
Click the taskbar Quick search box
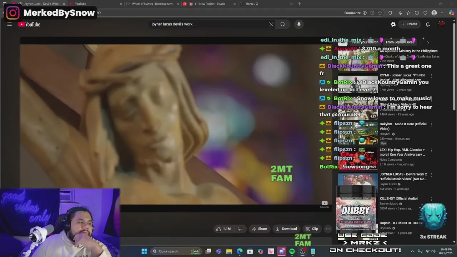(176, 251)
